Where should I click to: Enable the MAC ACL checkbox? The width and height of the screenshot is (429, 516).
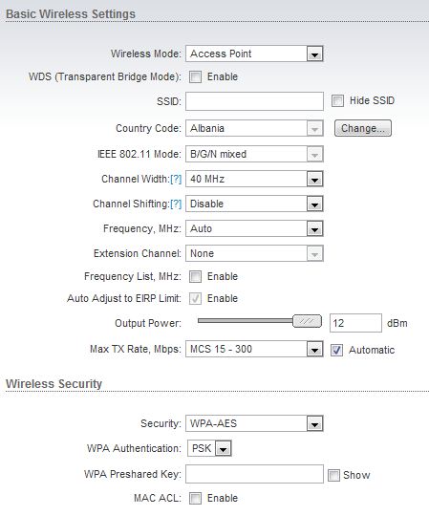(195, 498)
